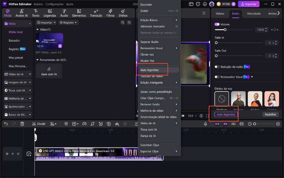Switch to the Vídeos properties tab
Image resolution: width=284 pixels, height=178 pixels.
[x=220, y=14]
